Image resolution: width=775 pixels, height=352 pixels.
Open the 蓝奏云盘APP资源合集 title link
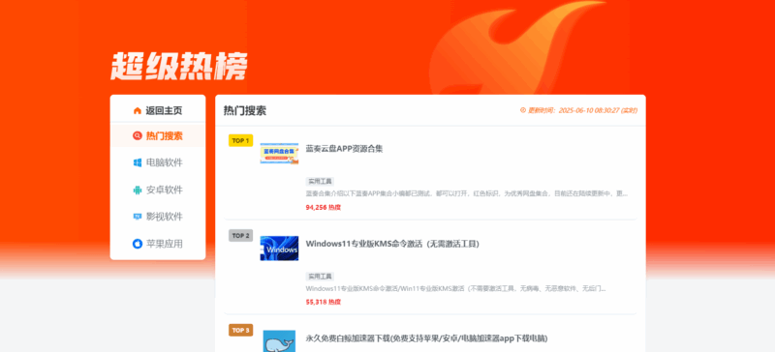344,149
